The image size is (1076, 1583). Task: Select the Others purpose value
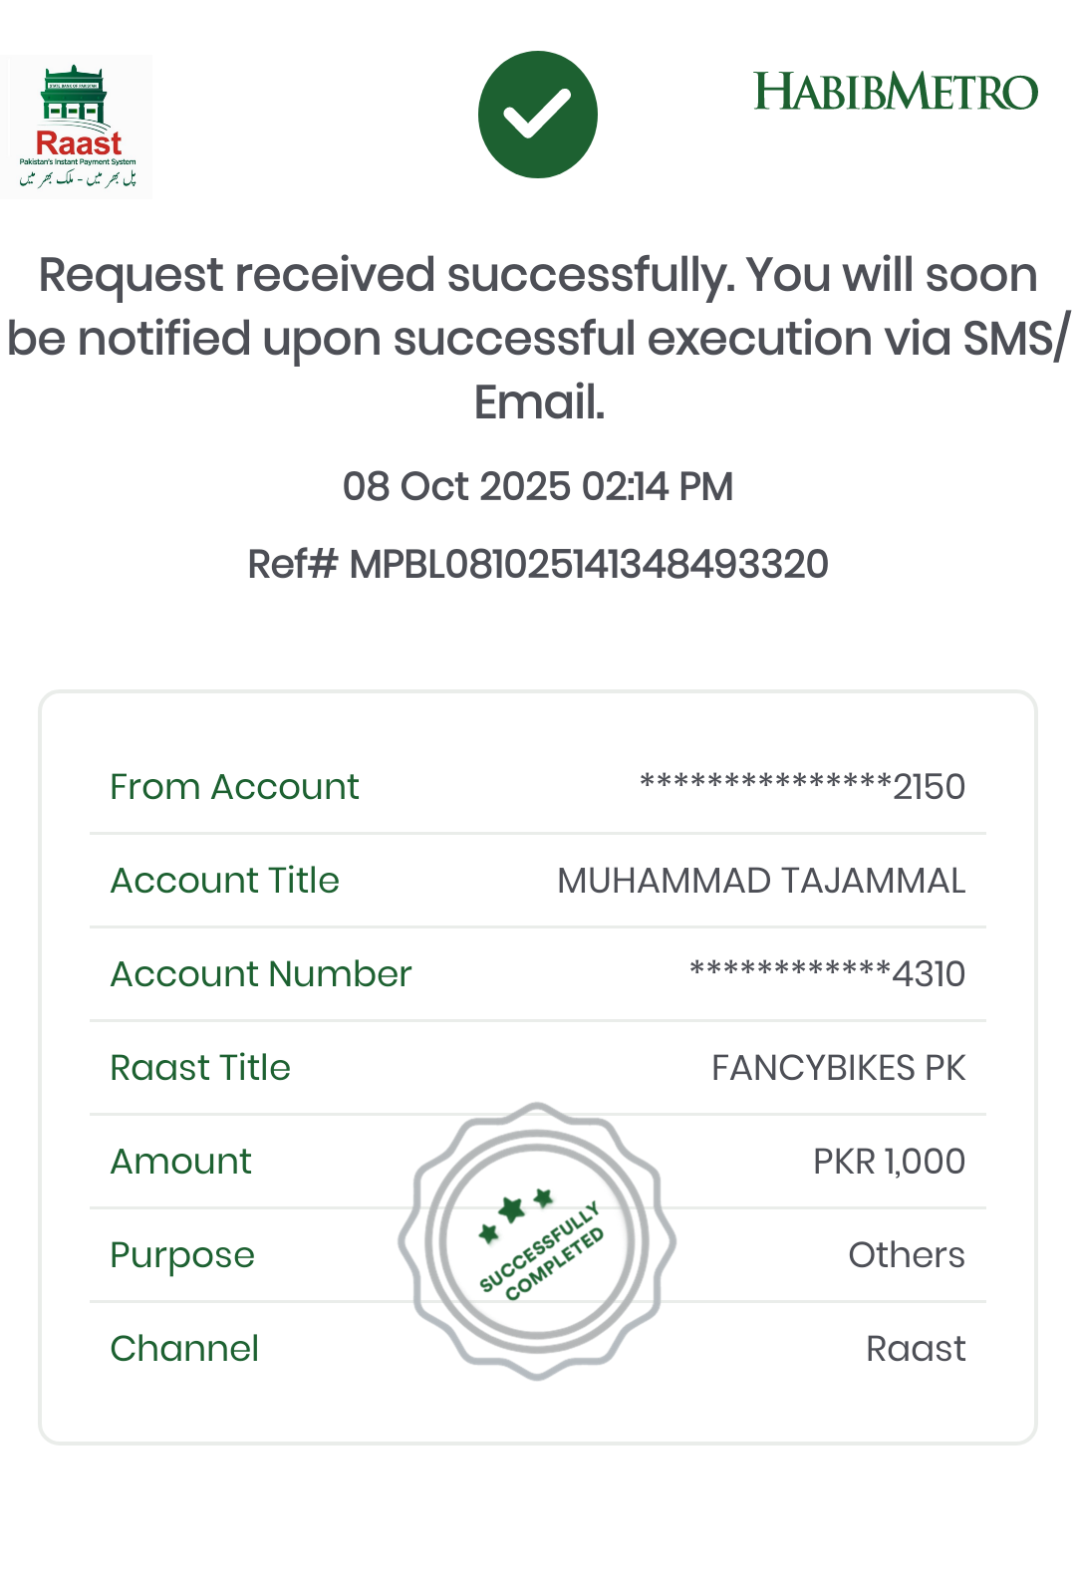point(907,1255)
